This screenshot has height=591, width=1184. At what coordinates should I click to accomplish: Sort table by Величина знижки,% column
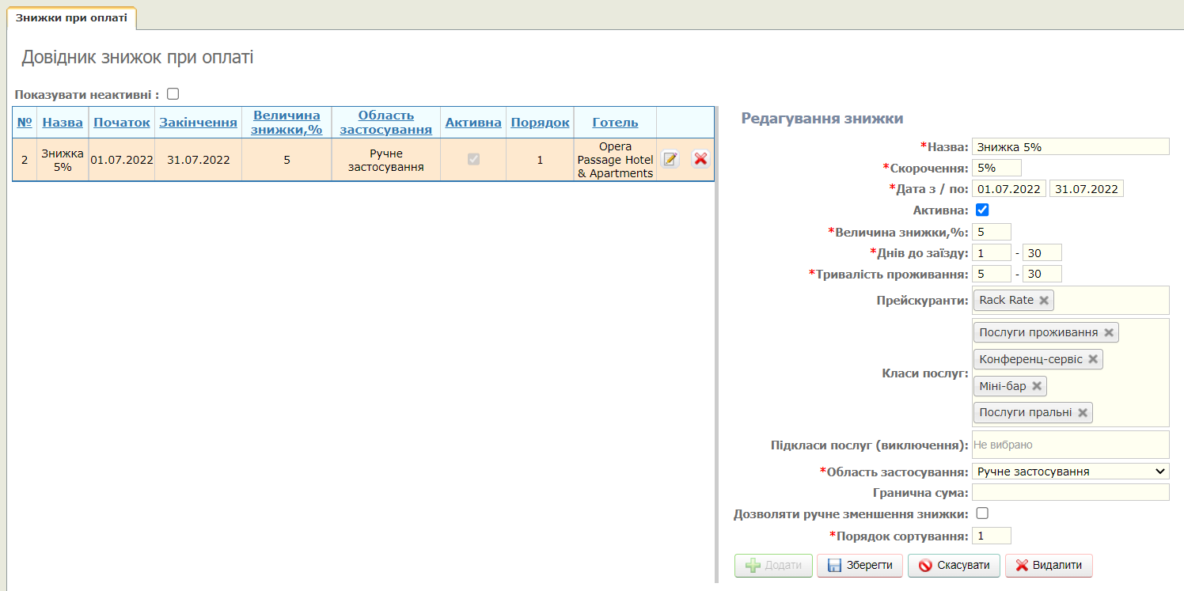coord(287,123)
